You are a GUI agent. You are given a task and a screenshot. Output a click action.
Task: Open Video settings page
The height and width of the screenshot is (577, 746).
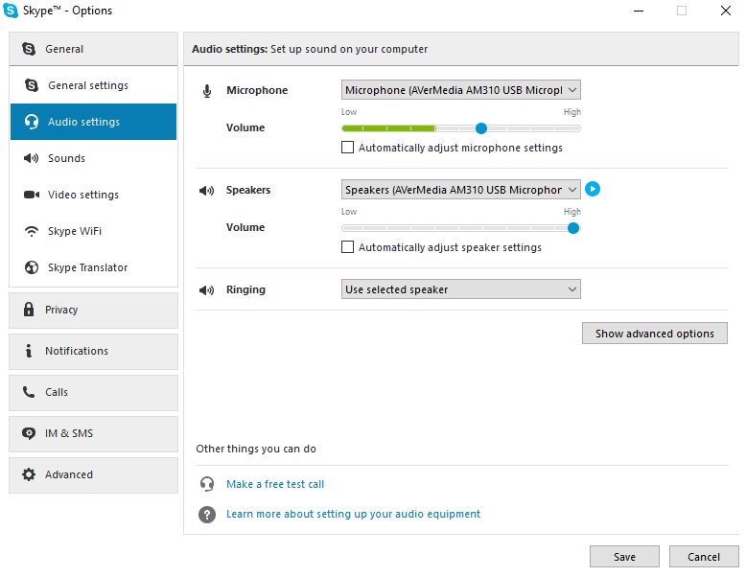(x=93, y=195)
